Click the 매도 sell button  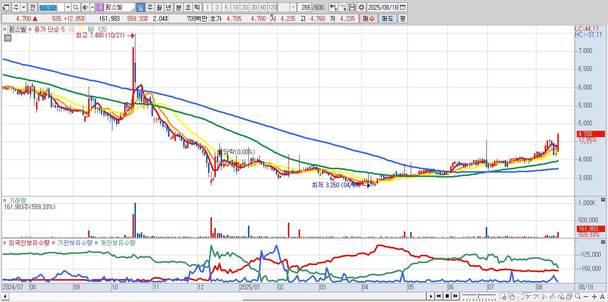click(387, 18)
